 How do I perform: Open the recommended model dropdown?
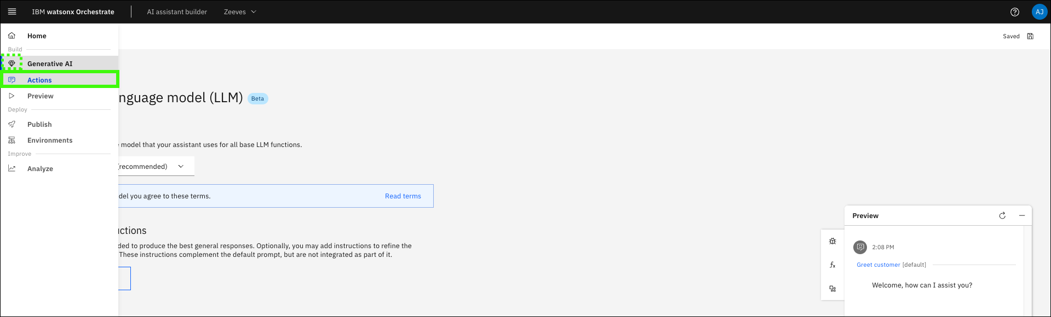coord(156,167)
